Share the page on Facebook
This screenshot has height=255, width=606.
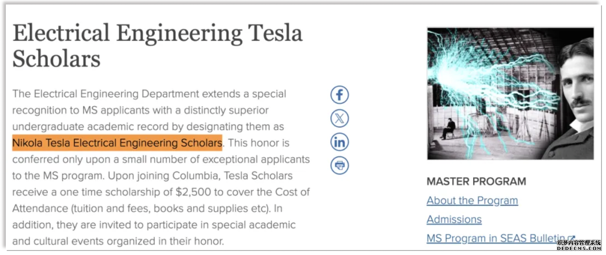point(340,95)
